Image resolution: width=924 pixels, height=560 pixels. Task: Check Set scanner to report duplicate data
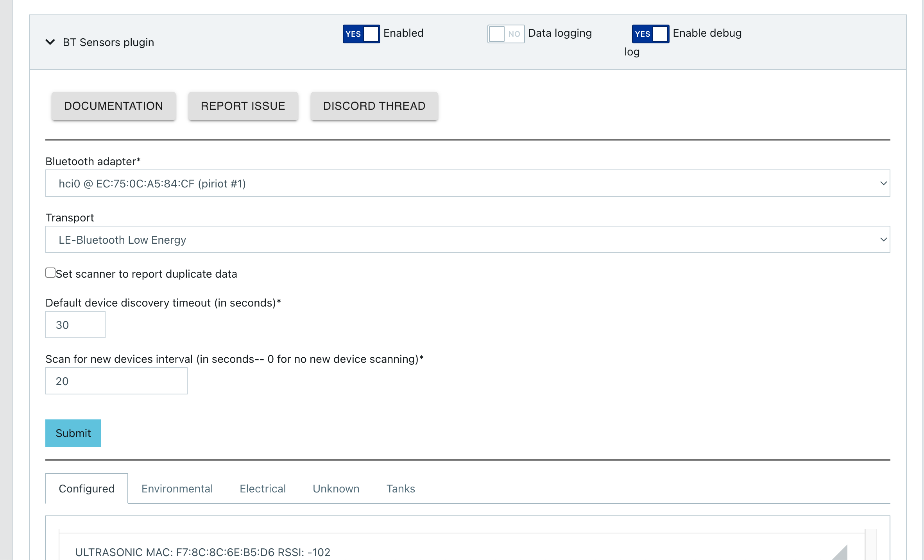pos(50,273)
